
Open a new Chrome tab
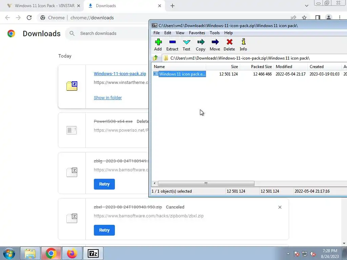172,6
